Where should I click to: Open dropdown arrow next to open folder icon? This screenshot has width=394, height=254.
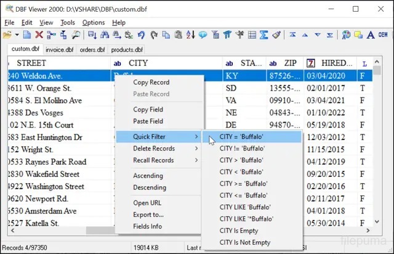tap(17, 35)
